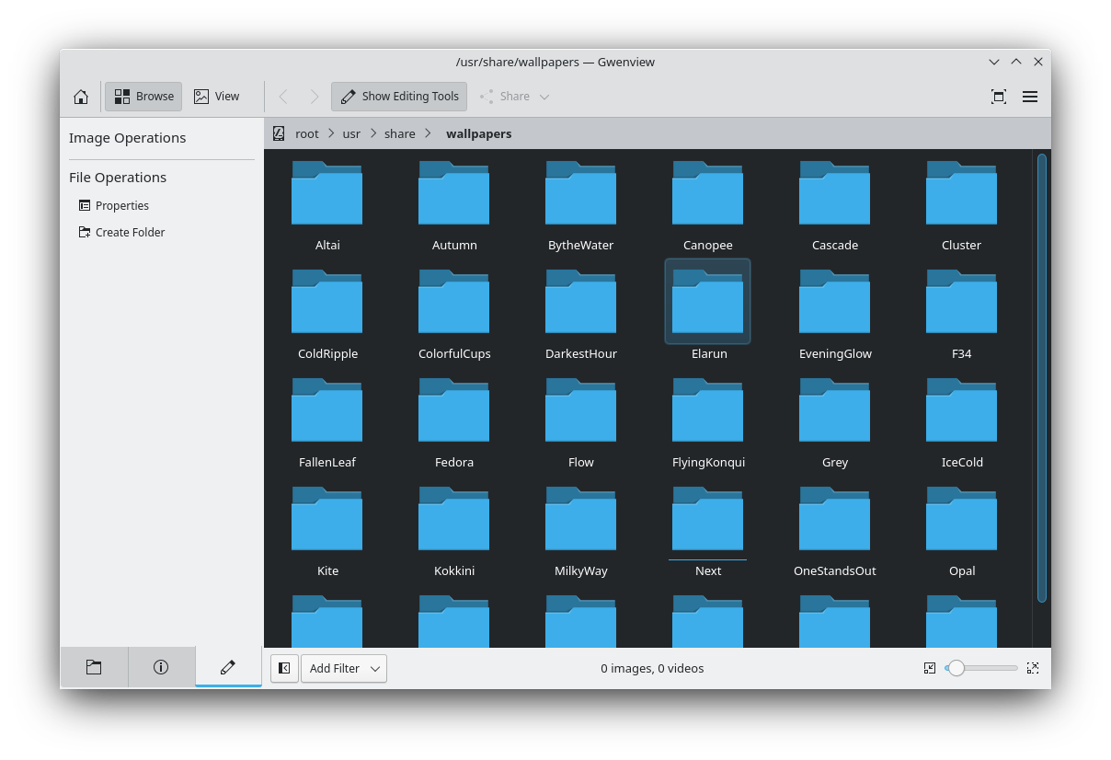Click the thumbnail size slider
The image size is (1111, 760).
(x=982, y=668)
